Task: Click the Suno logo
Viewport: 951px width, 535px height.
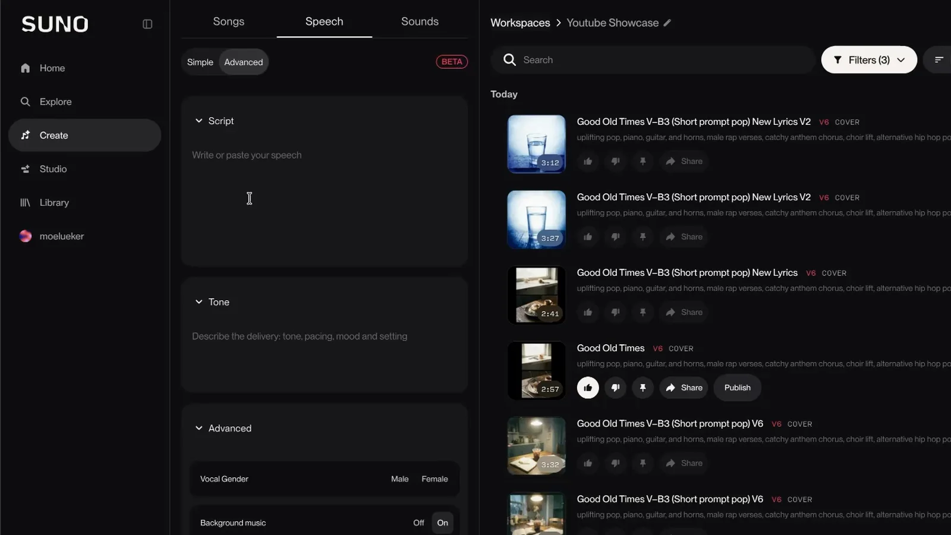Action: [x=55, y=24]
